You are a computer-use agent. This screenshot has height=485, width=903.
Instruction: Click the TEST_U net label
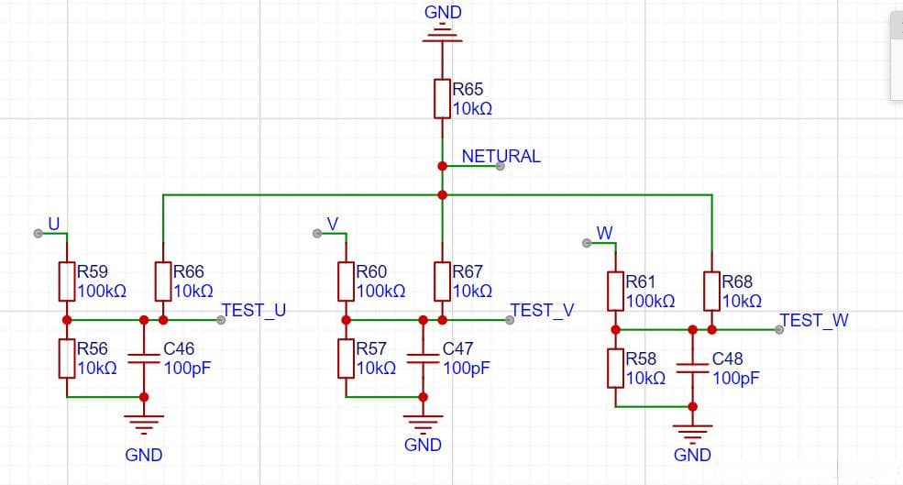254,311
